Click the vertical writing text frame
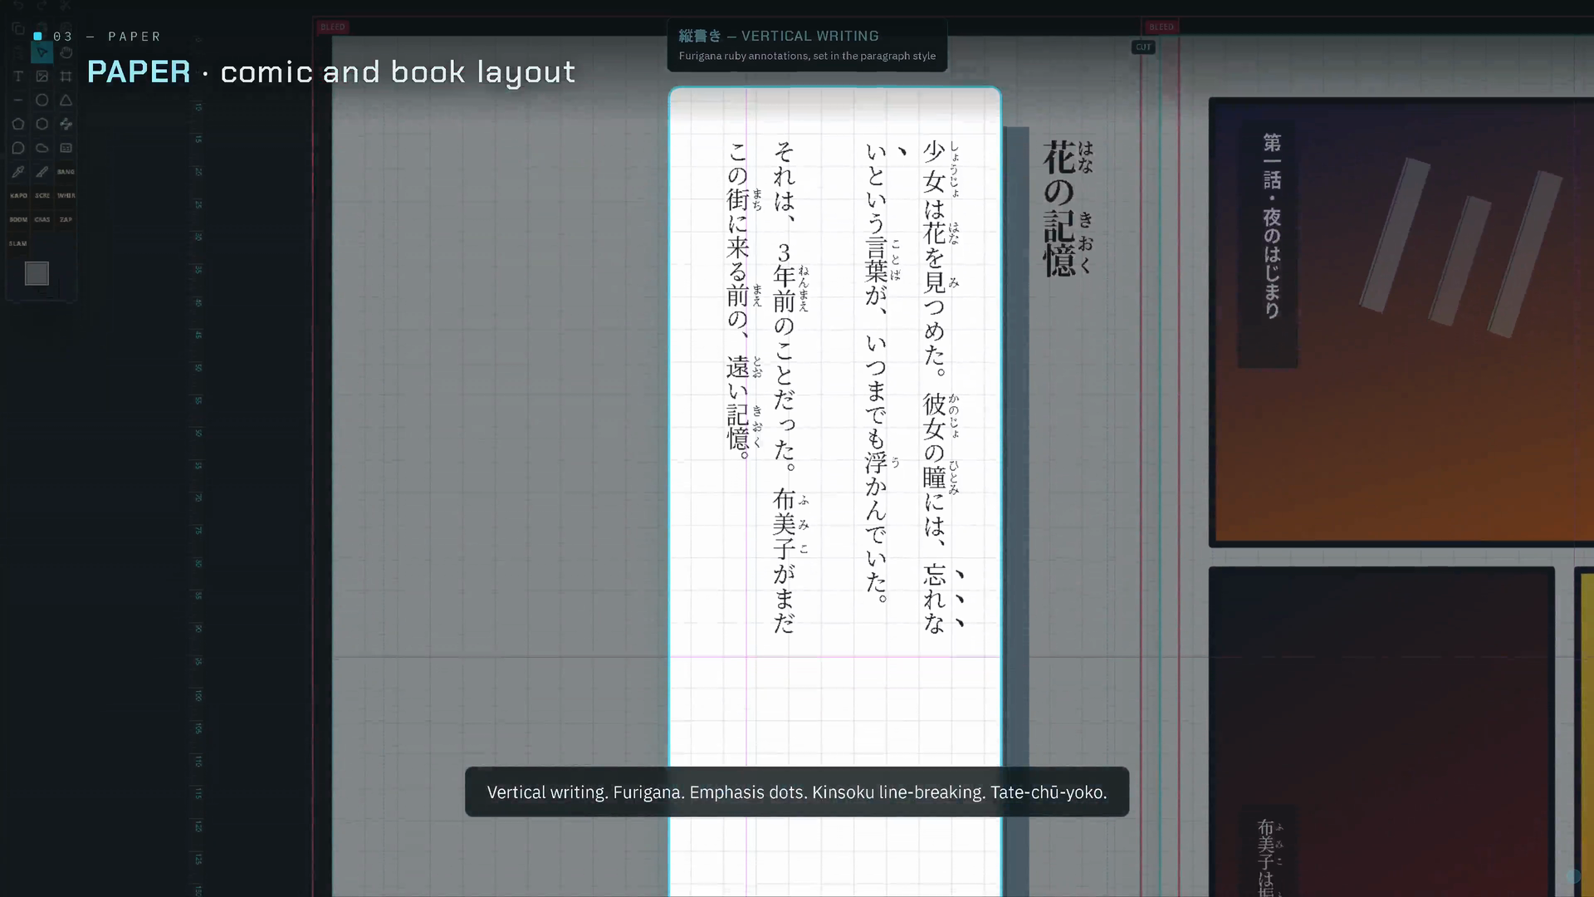Image resolution: width=1594 pixels, height=897 pixels. click(x=834, y=490)
